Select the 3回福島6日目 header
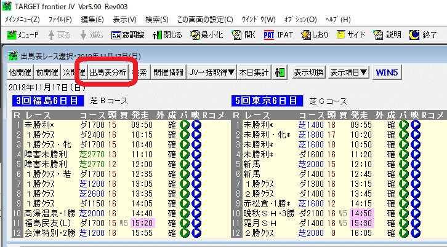 point(48,100)
